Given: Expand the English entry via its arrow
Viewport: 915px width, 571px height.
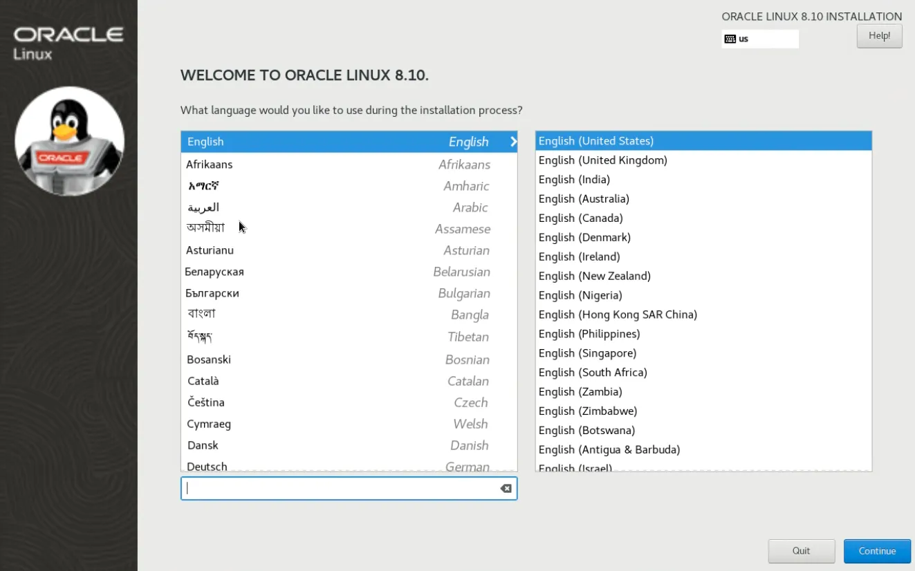Looking at the screenshot, I should tap(512, 142).
